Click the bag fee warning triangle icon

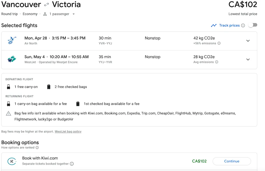[x=9, y=113]
